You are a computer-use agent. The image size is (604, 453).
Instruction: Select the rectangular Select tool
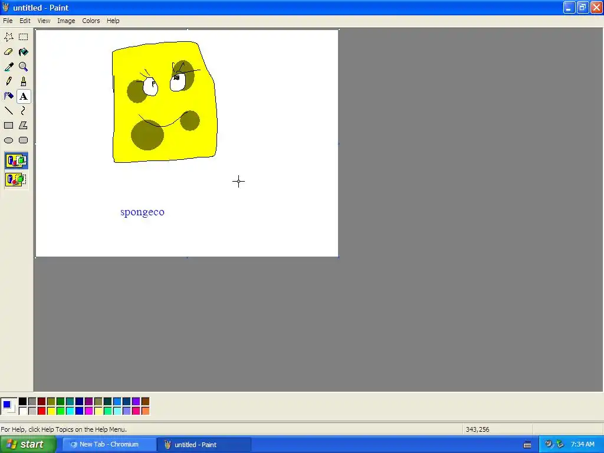tap(24, 37)
